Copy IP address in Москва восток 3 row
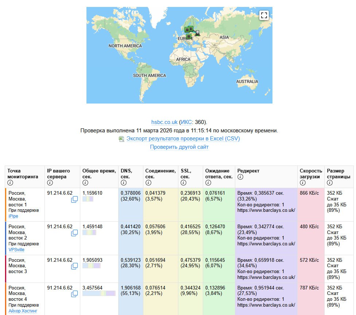The height and width of the screenshot is (315, 356). [74, 266]
